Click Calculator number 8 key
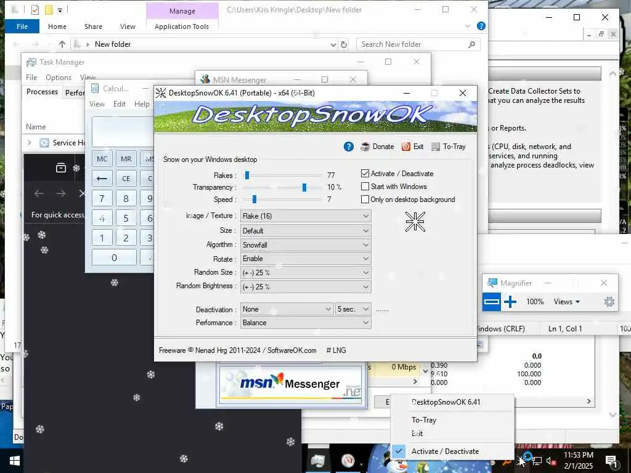 [x=126, y=198]
